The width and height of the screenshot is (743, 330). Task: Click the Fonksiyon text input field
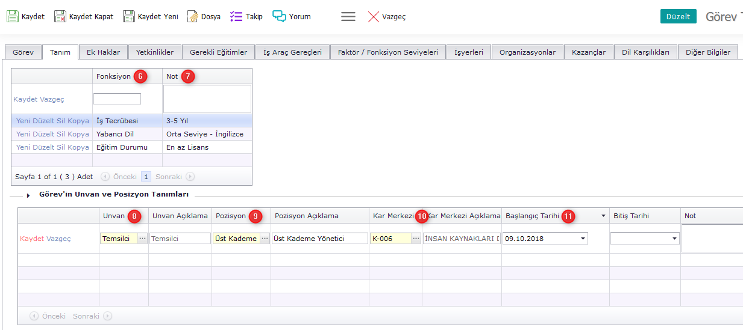point(117,99)
